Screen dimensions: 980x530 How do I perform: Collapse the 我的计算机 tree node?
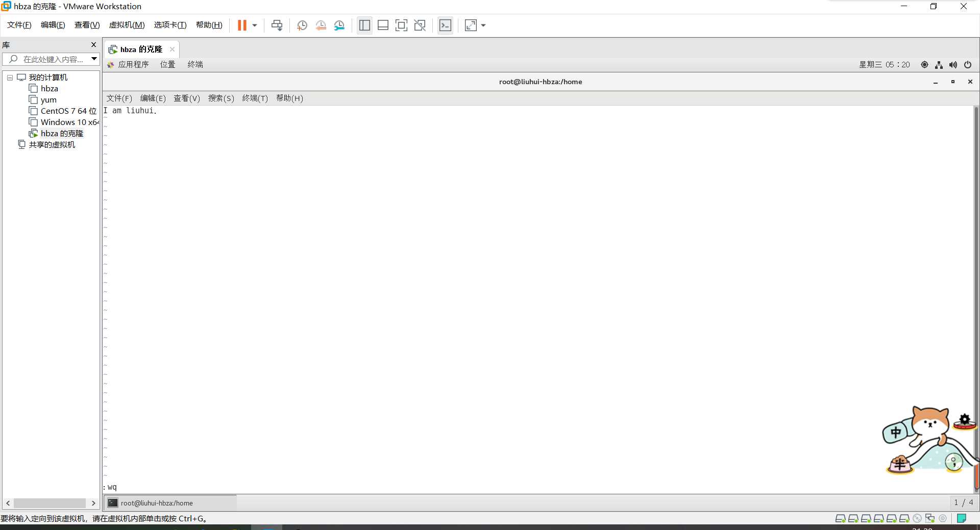(x=10, y=78)
